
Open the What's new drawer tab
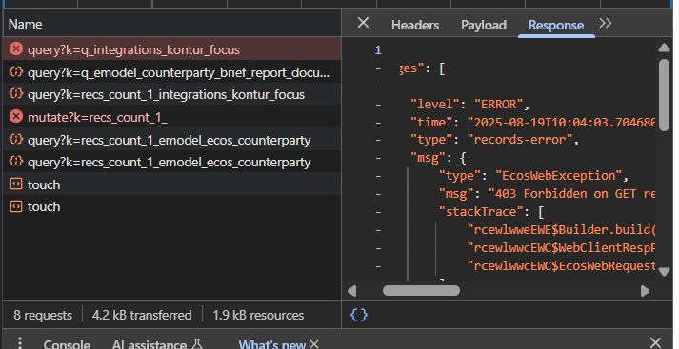[272, 344]
